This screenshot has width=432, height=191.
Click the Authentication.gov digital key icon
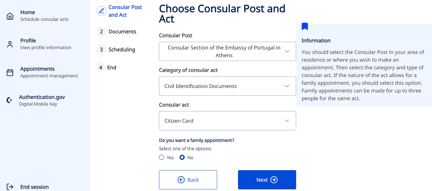pyautogui.click(x=10, y=100)
